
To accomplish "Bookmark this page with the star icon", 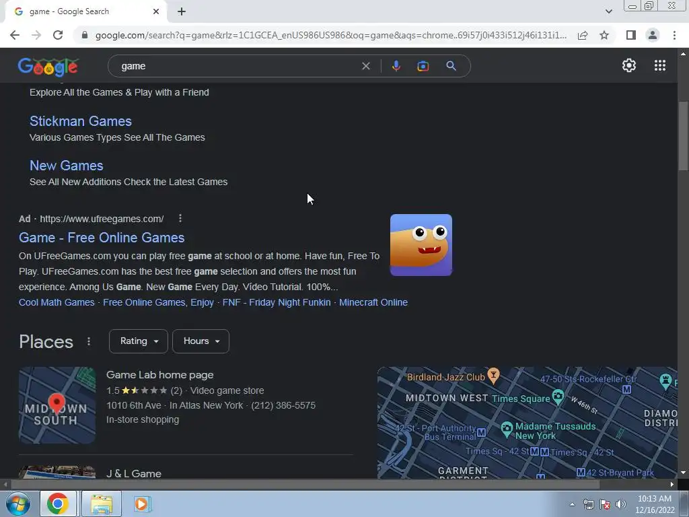I will [x=604, y=35].
